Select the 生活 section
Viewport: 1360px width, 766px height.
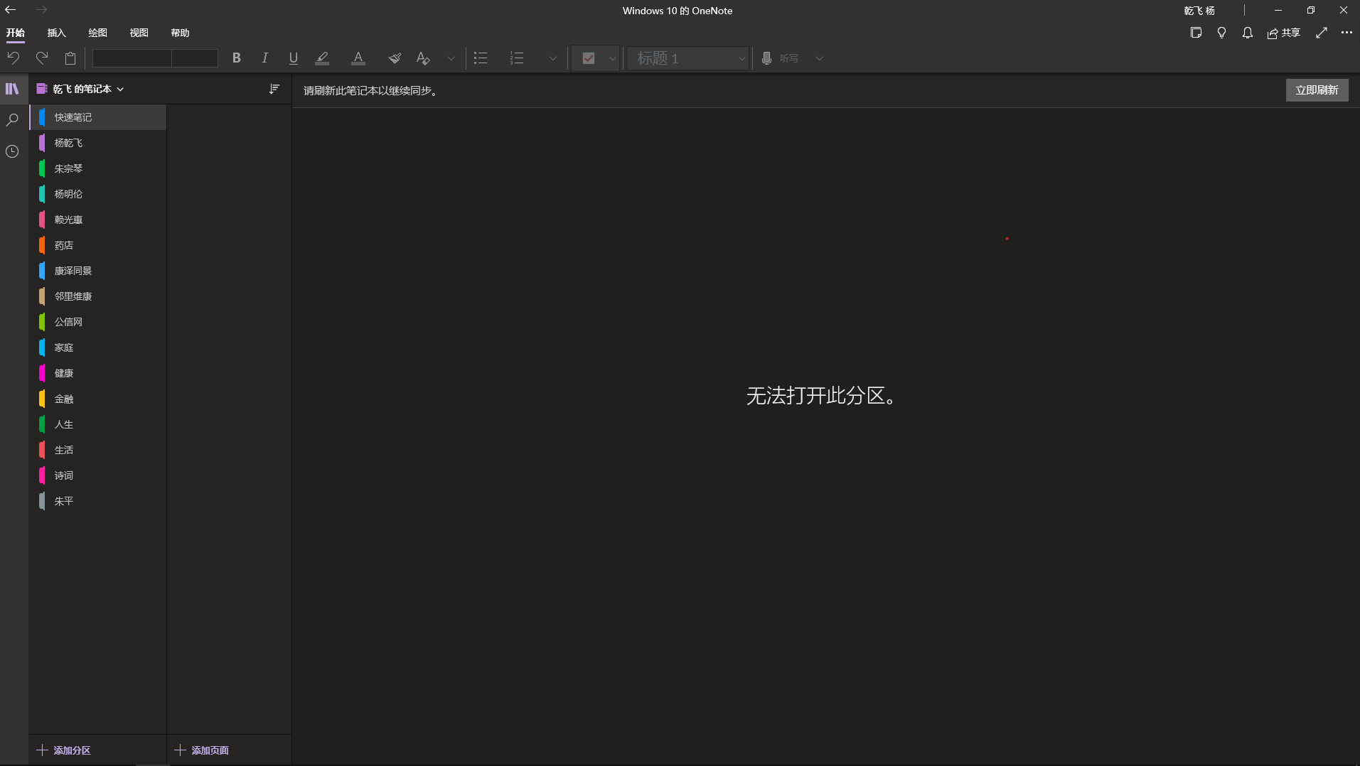(x=98, y=450)
